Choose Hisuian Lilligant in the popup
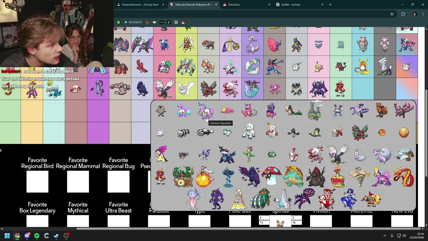This screenshot has height=241, width=428. (249, 154)
